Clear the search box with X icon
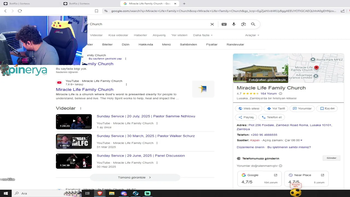Image resolution: width=350 pixels, height=197 pixels. pyautogui.click(x=212, y=24)
